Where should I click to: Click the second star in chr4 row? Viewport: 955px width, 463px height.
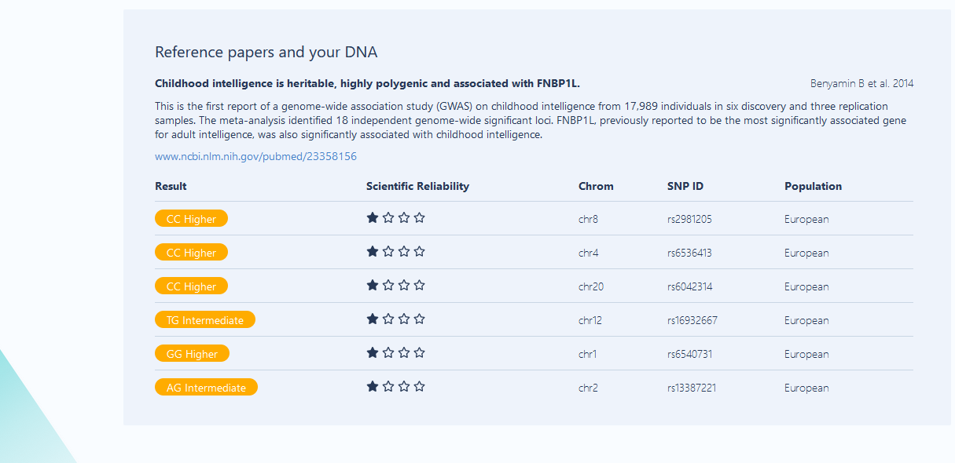(x=388, y=251)
